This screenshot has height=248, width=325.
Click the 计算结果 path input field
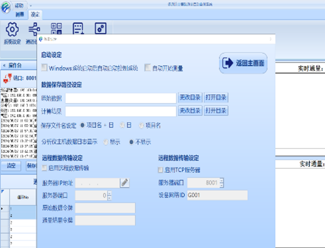point(121,111)
